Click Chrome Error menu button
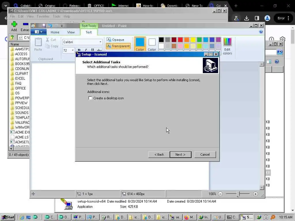This screenshot has height=221, width=295. (x=283, y=18)
